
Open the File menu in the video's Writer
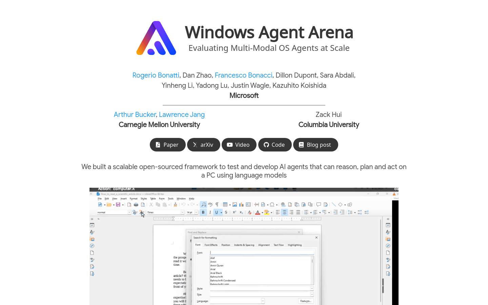point(100,199)
